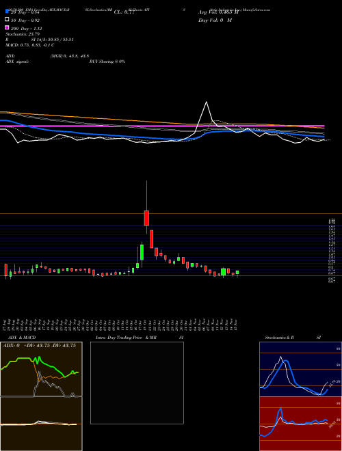Click the "Stochastics & R SI" panel title
The image size is (342, 451).
click(x=293, y=338)
